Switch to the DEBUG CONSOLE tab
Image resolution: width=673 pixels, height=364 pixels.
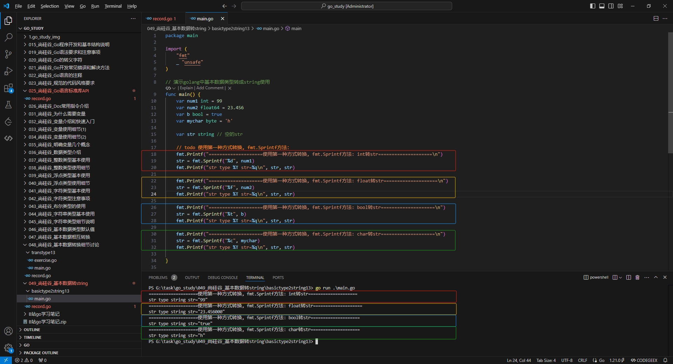click(x=223, y=278)
